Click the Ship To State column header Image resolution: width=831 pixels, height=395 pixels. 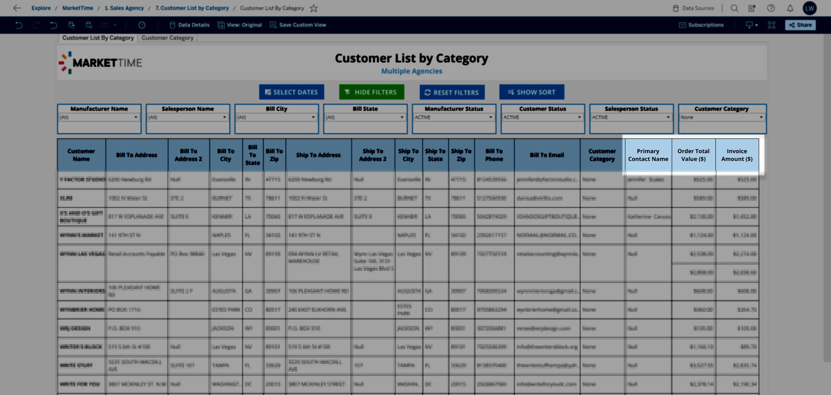coord(435,155)
